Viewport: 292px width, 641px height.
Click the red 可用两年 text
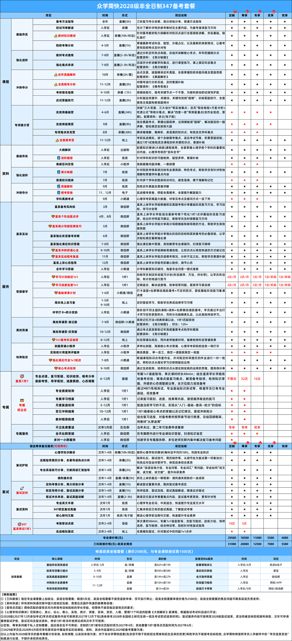click(x=60, y=446)
